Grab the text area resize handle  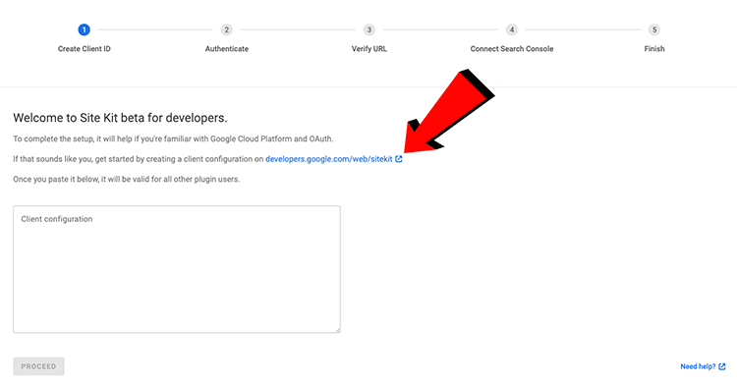coord(337,330)
